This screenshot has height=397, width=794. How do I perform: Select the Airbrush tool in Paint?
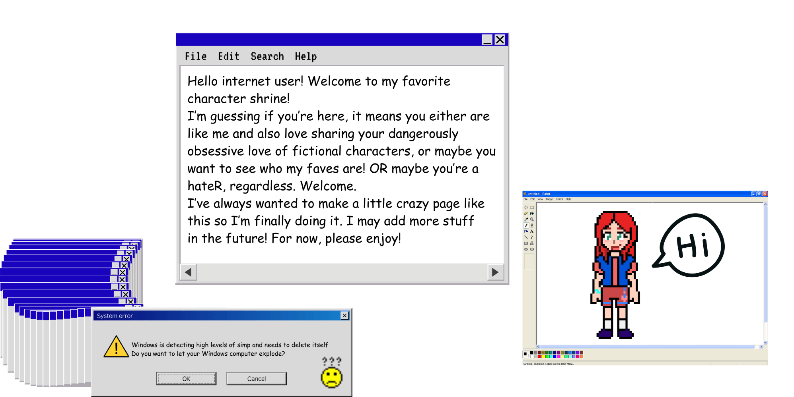[x=526, y=231]
